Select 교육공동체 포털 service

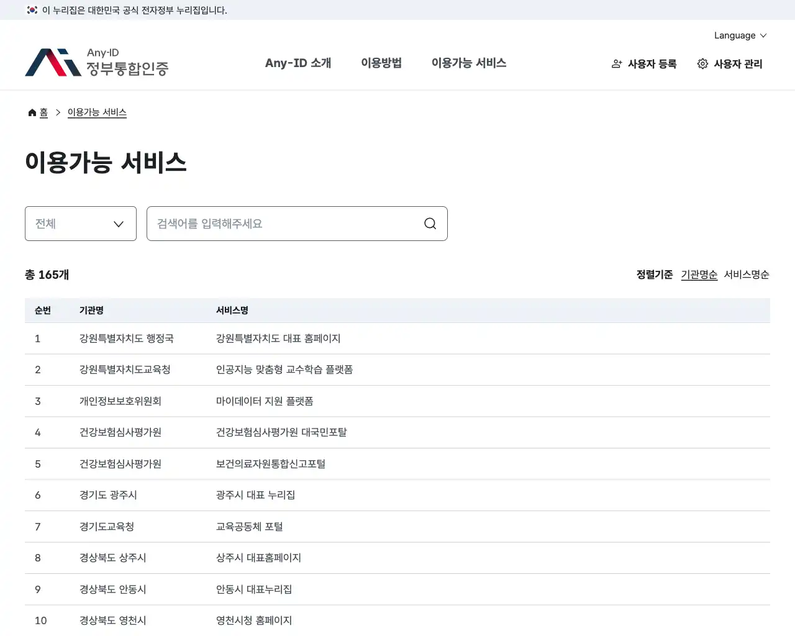pyautogui.click(x=250, y=527)
